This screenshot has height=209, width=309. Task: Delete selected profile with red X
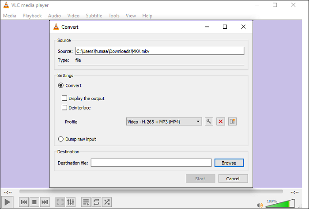tap(221, 122)
